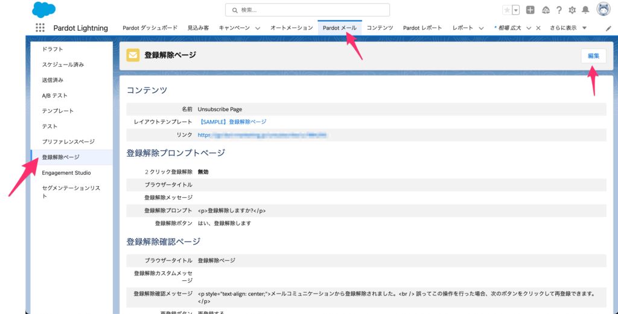The image size is (618, 314).
Task: Open the Pardot ダッシュボード tab
Action: point(150,28)
